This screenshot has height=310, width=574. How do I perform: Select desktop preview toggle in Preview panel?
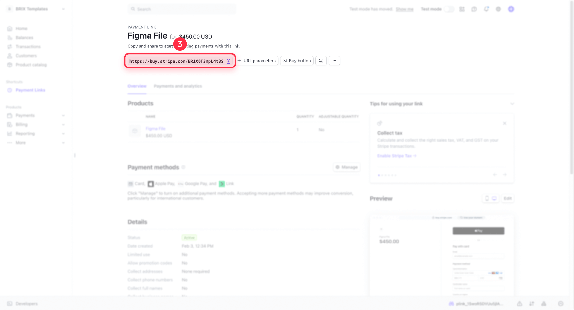pyautogui.click(x=494, y=198)
